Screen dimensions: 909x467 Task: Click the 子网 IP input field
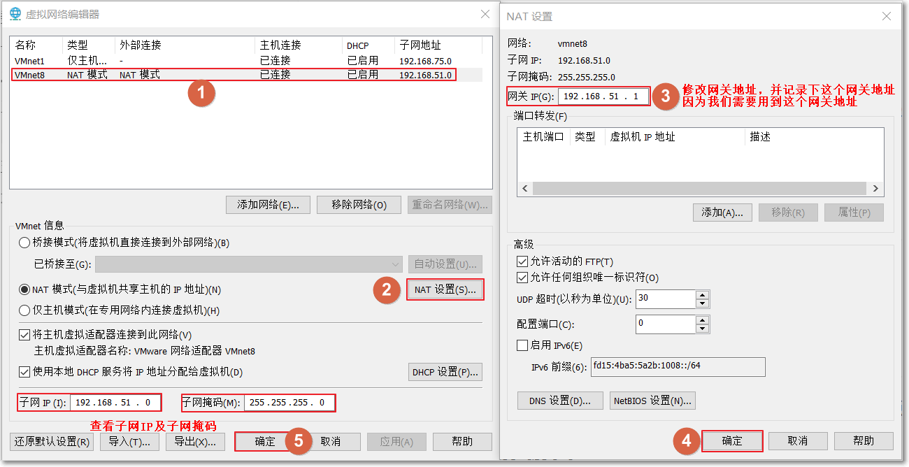pyautogui.click(x=115, y=403)
